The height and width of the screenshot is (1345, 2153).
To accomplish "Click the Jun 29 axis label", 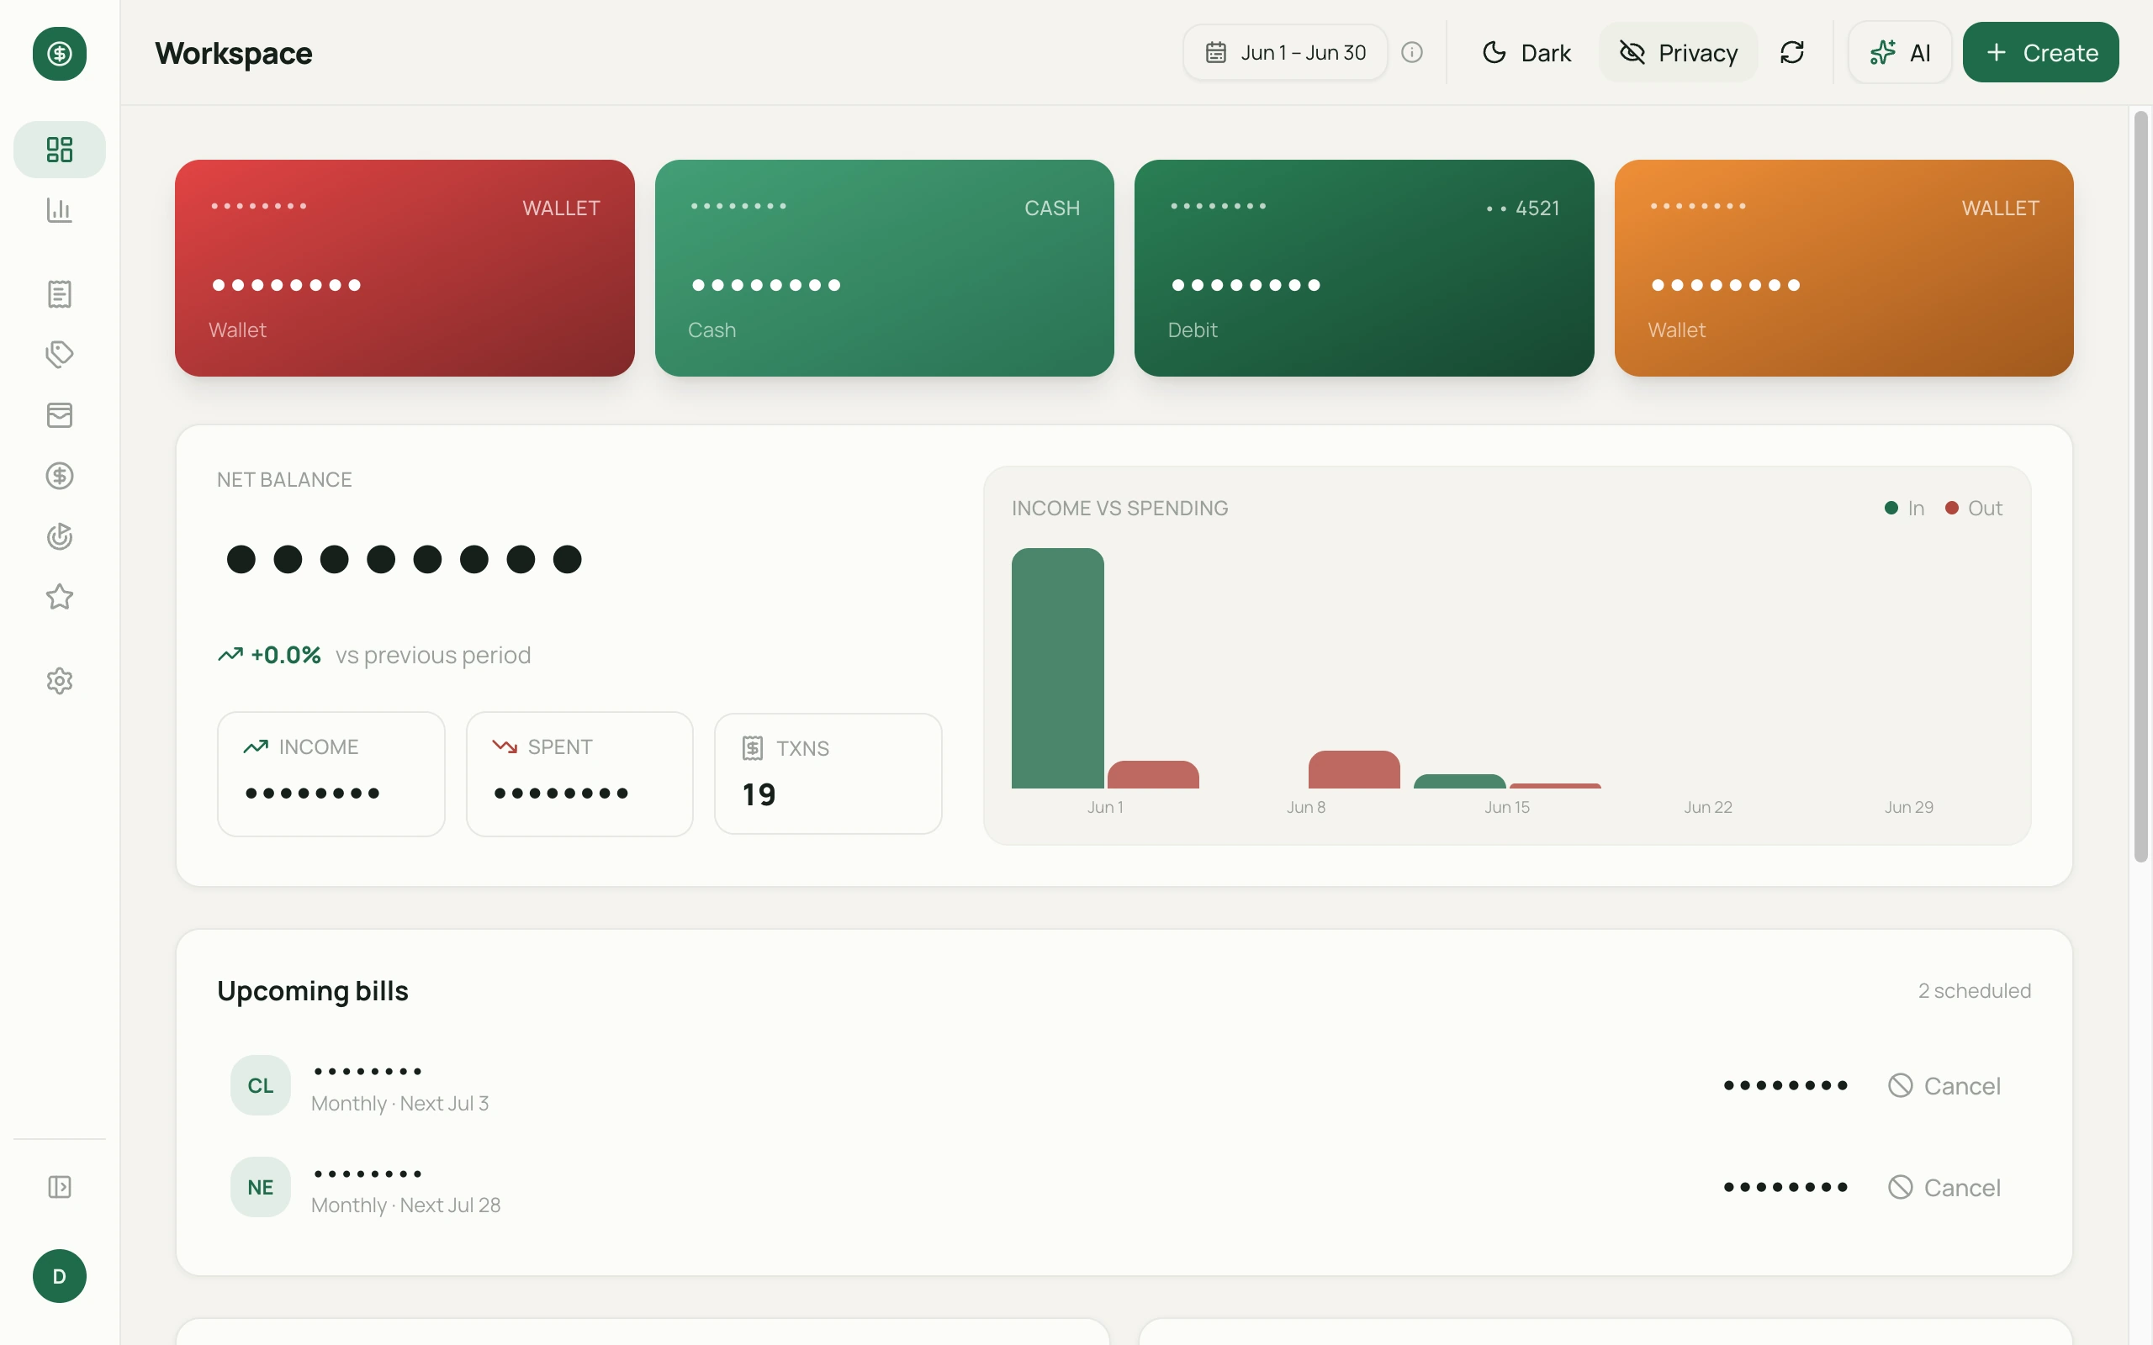I will (1909, 808).
